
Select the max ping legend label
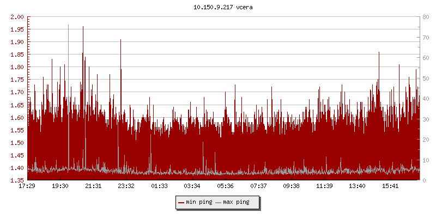pos(236,202)
